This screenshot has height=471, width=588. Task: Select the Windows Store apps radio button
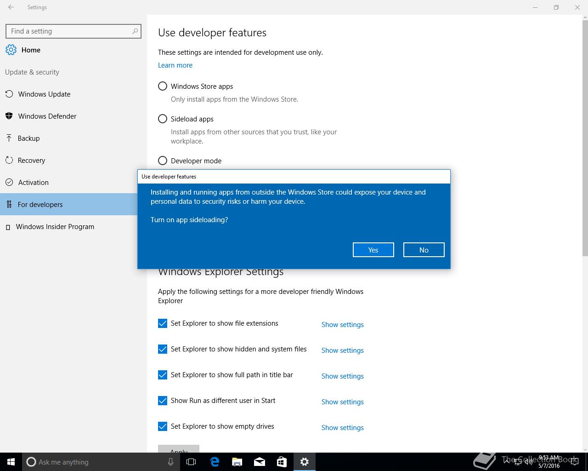[163, 86]
